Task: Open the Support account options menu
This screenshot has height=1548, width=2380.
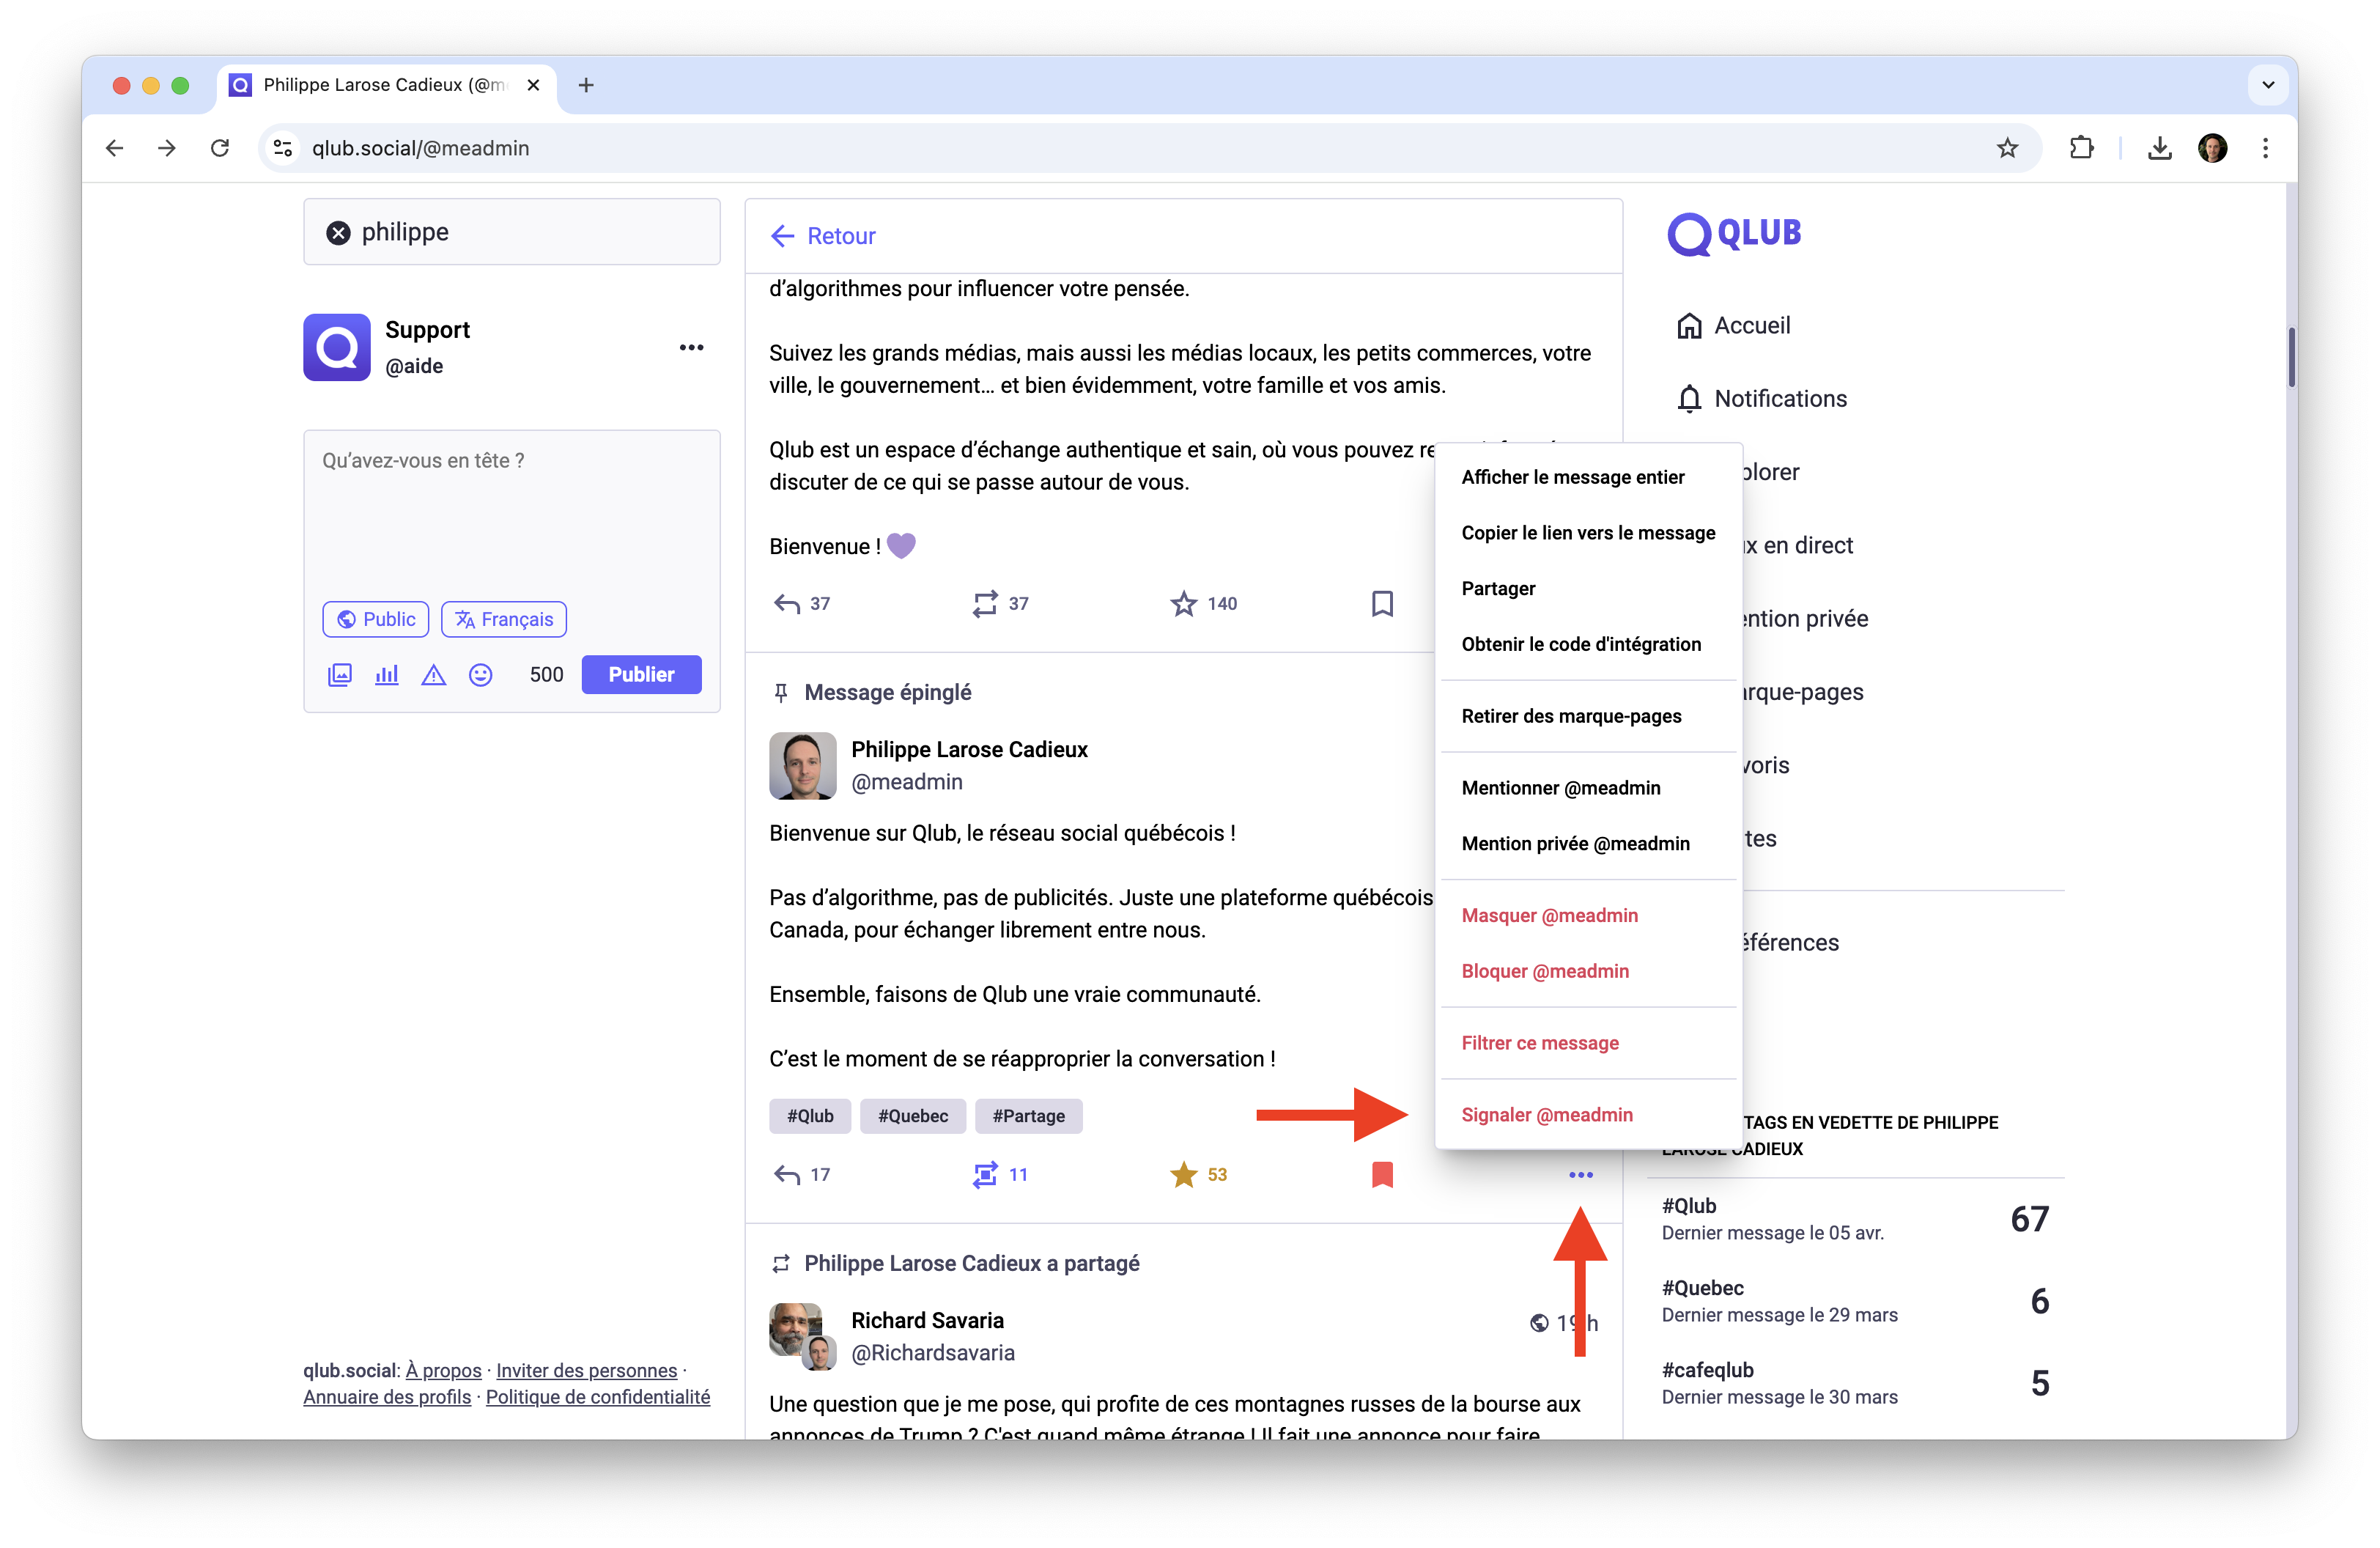Action: pos(691,347)
